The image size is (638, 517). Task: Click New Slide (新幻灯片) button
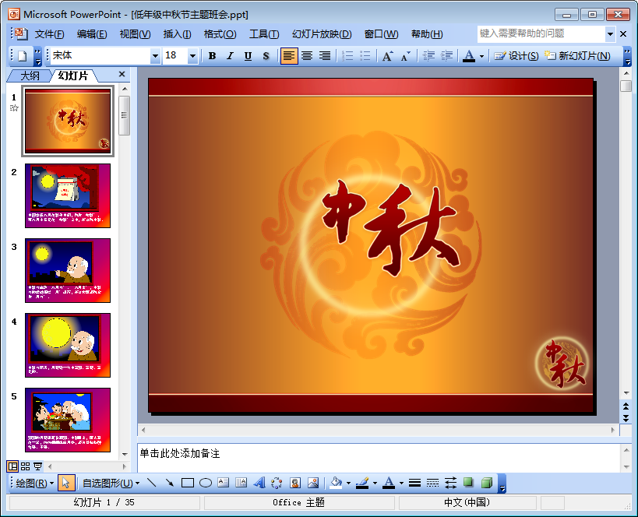[577, 56]
